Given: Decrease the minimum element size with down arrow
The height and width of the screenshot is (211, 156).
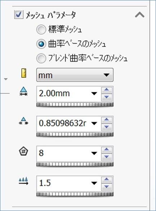Looking at the screenshot, I should 107,127.
